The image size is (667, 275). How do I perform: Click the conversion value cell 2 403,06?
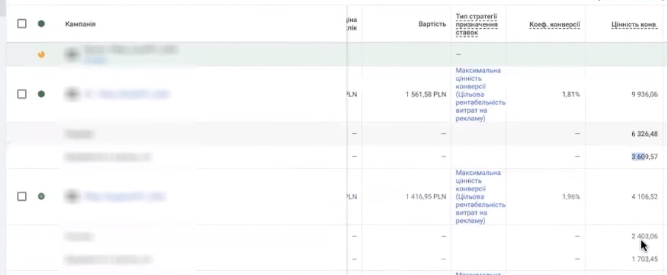click(x=644, y=237)
